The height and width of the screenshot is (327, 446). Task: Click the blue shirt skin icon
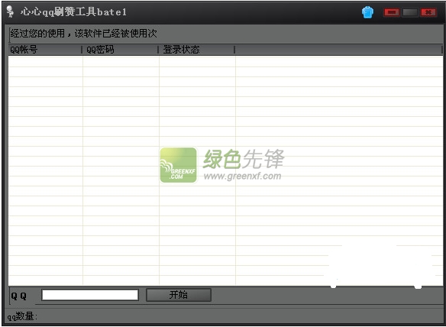367,12
